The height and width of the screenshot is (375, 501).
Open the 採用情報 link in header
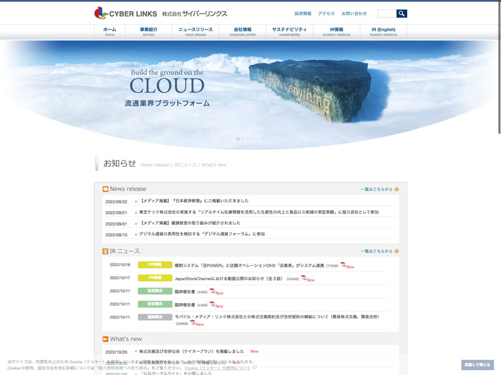(302, 13)
